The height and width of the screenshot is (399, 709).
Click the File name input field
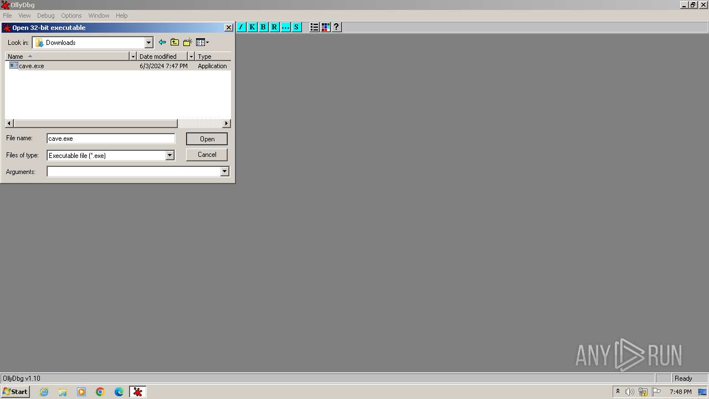point(111,139)
